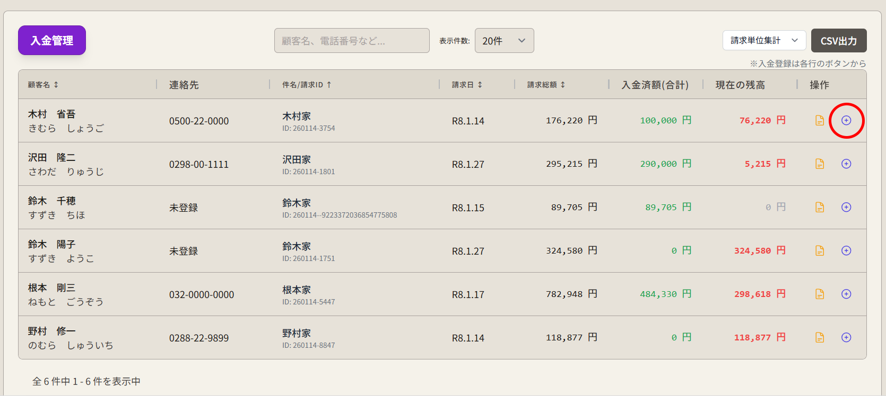Click the plus icon for 木村 省吾
Screen dimensions: 886x396
tap(846, 121)
